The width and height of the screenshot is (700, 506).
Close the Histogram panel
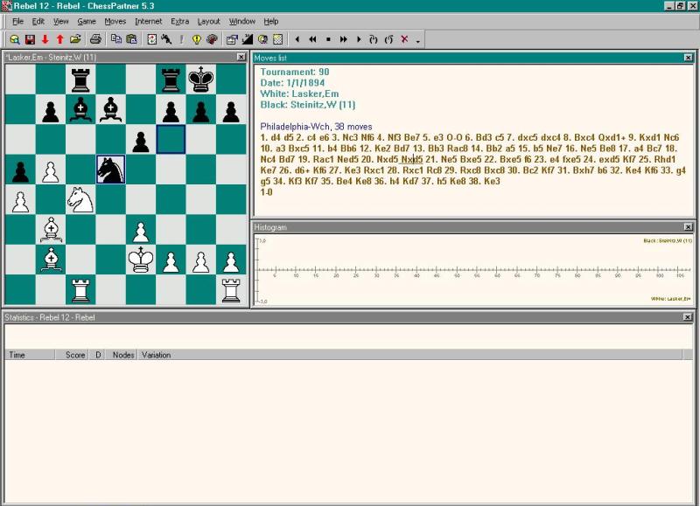[x=688, y=227]
